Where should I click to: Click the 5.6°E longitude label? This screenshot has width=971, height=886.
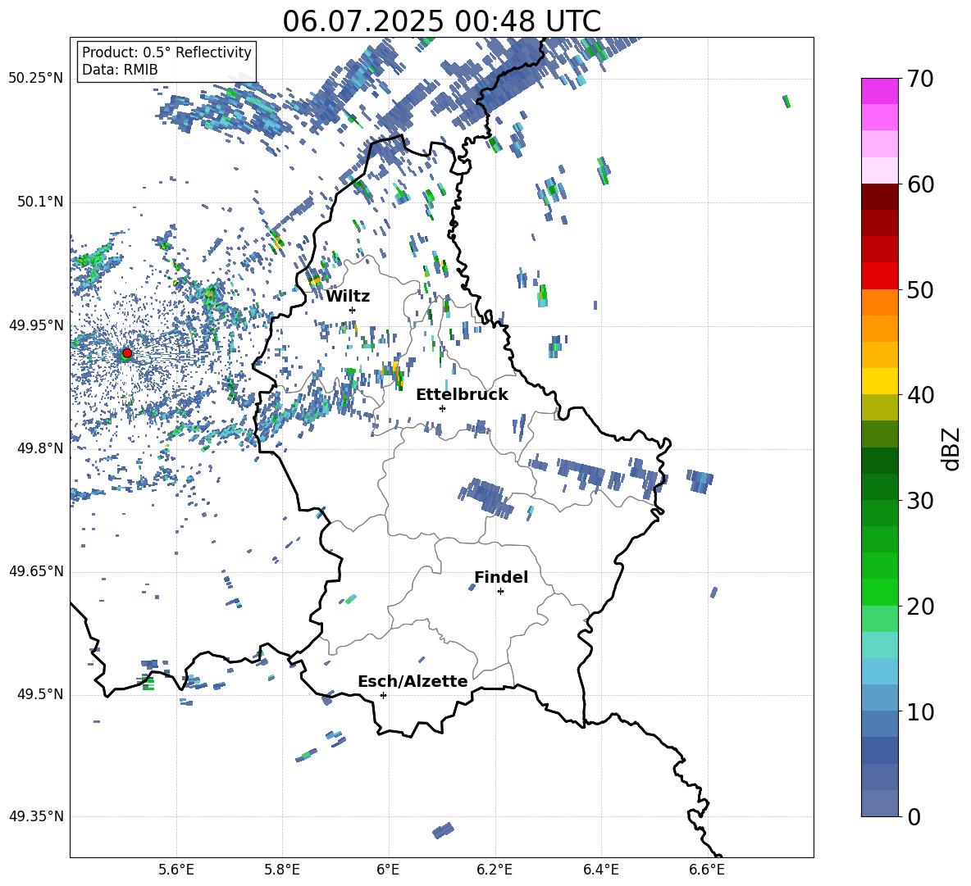click(176, 870)
